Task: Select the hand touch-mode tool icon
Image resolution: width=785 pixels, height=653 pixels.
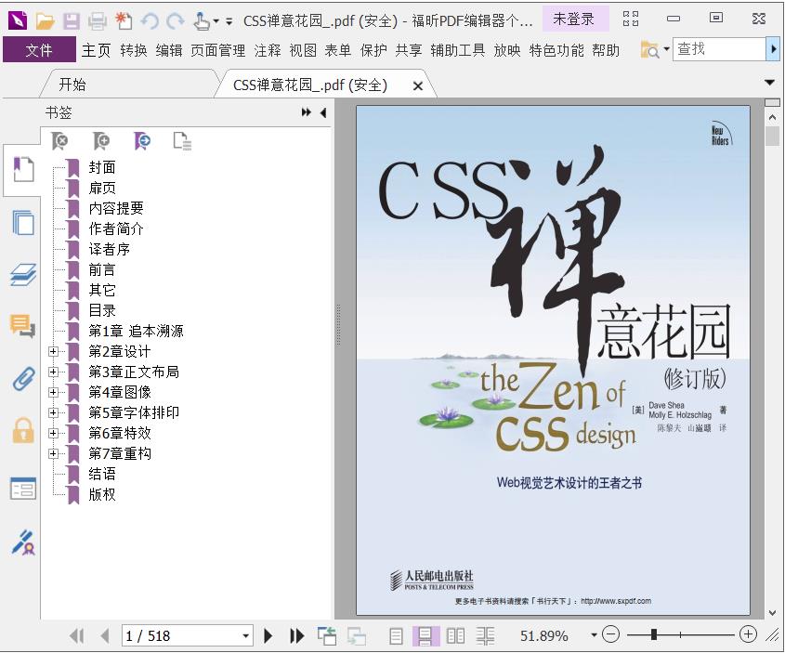Action: (x=202, y=21)
